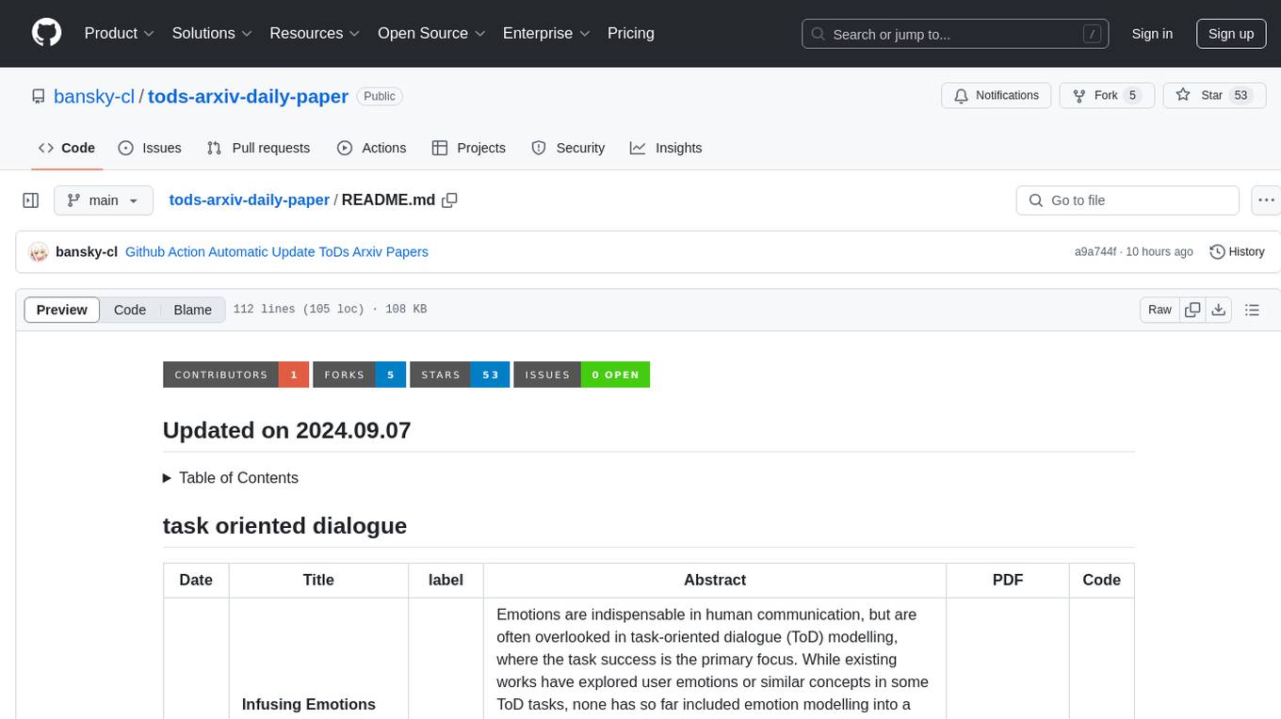Screen dimensions: 1281x719
Task: Expand the Product menu
Action: pyautogui.click(x=119, y=33)
